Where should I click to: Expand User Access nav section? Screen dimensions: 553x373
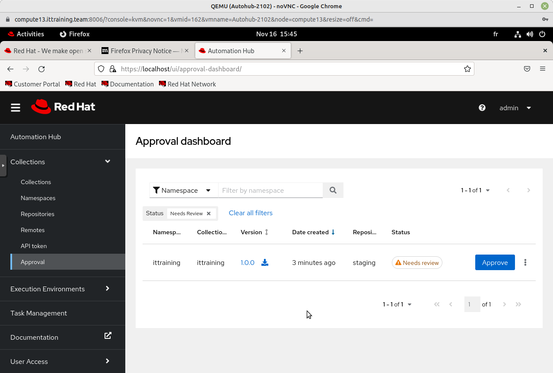(x=63, y=361)
